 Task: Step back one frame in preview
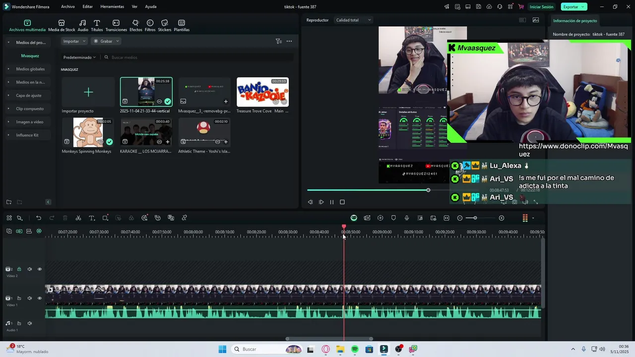[310, 202]
